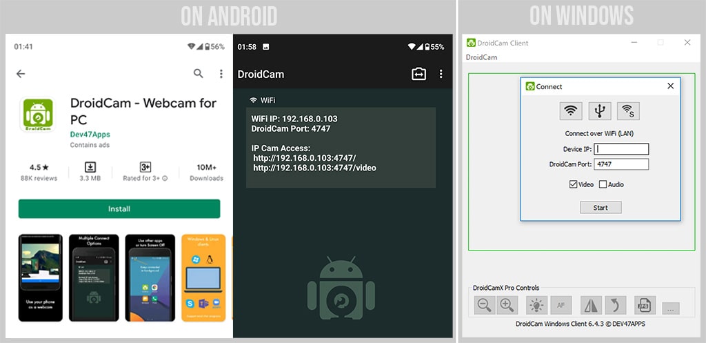Select USB connection mode icon

coord(600,111)
